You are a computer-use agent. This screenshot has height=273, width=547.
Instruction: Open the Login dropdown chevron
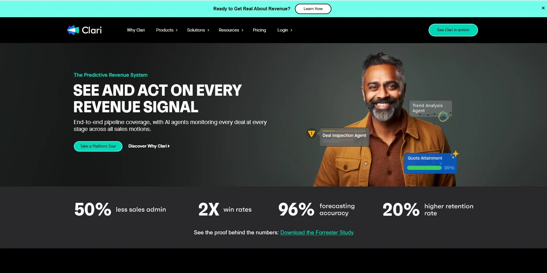(291, 30)
